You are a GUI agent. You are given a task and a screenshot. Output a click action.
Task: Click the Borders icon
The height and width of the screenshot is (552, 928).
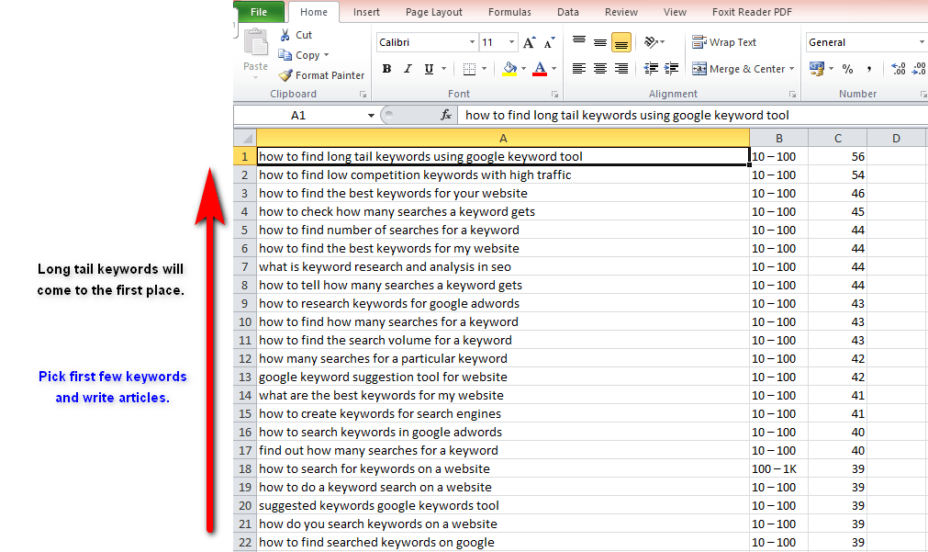pos(469,69)
